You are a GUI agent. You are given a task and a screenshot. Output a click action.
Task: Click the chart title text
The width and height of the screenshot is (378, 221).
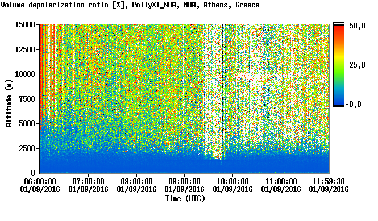click(130, 5)
